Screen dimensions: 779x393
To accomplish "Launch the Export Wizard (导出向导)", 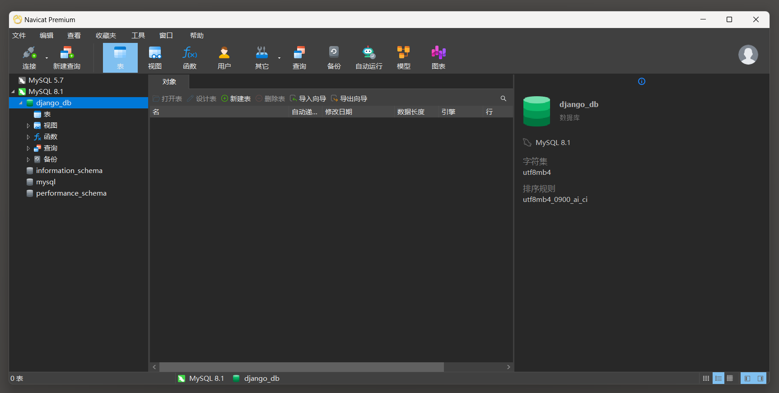I will (x=349, y=98).
